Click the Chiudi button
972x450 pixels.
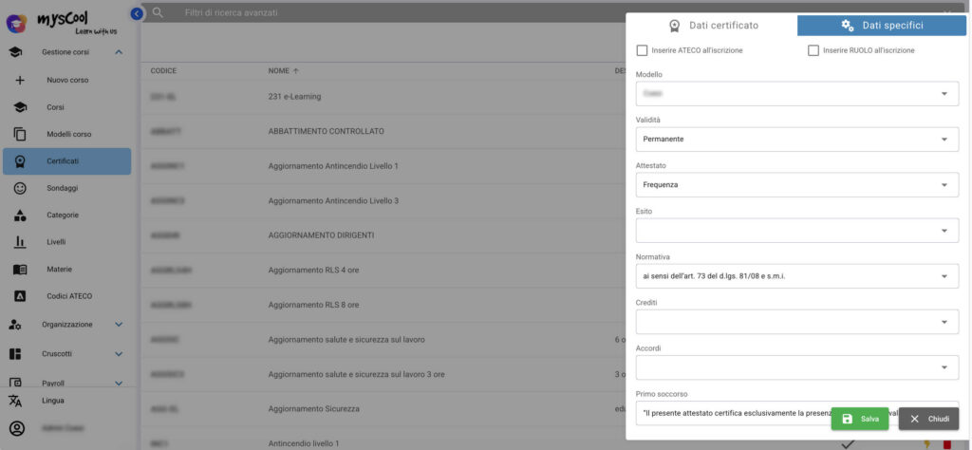pos(928,419)
